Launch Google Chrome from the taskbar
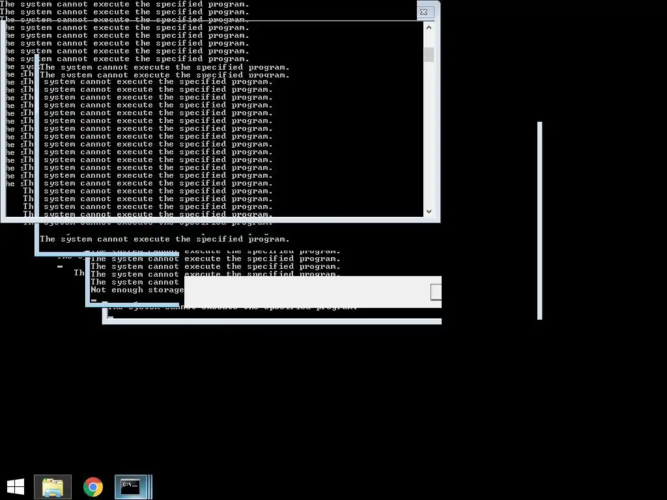 click(x=93, y=487)
